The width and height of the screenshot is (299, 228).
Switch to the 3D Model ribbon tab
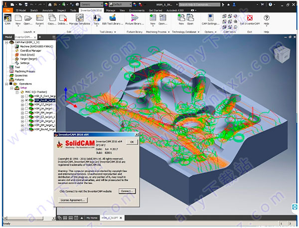pyautogui.click(x=21, y=10)
